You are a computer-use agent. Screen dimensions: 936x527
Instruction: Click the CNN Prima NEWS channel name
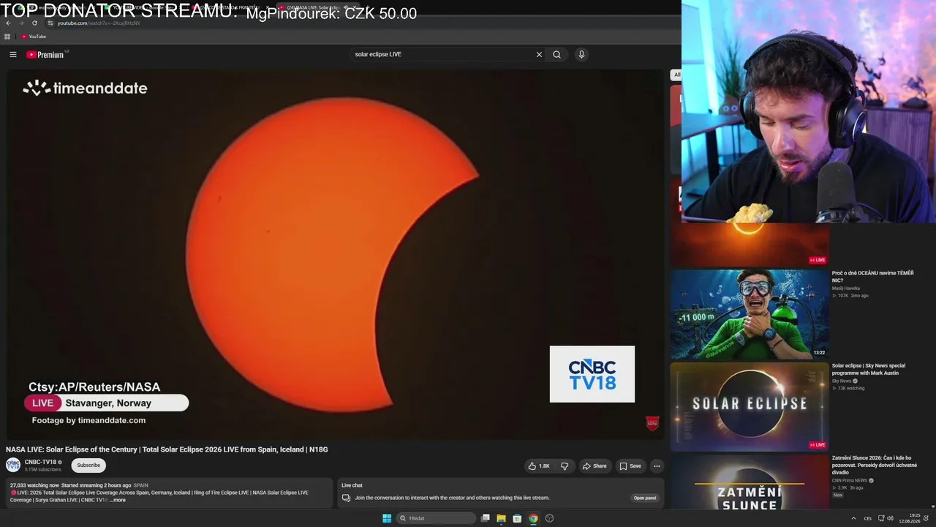[x=849, y=480]
